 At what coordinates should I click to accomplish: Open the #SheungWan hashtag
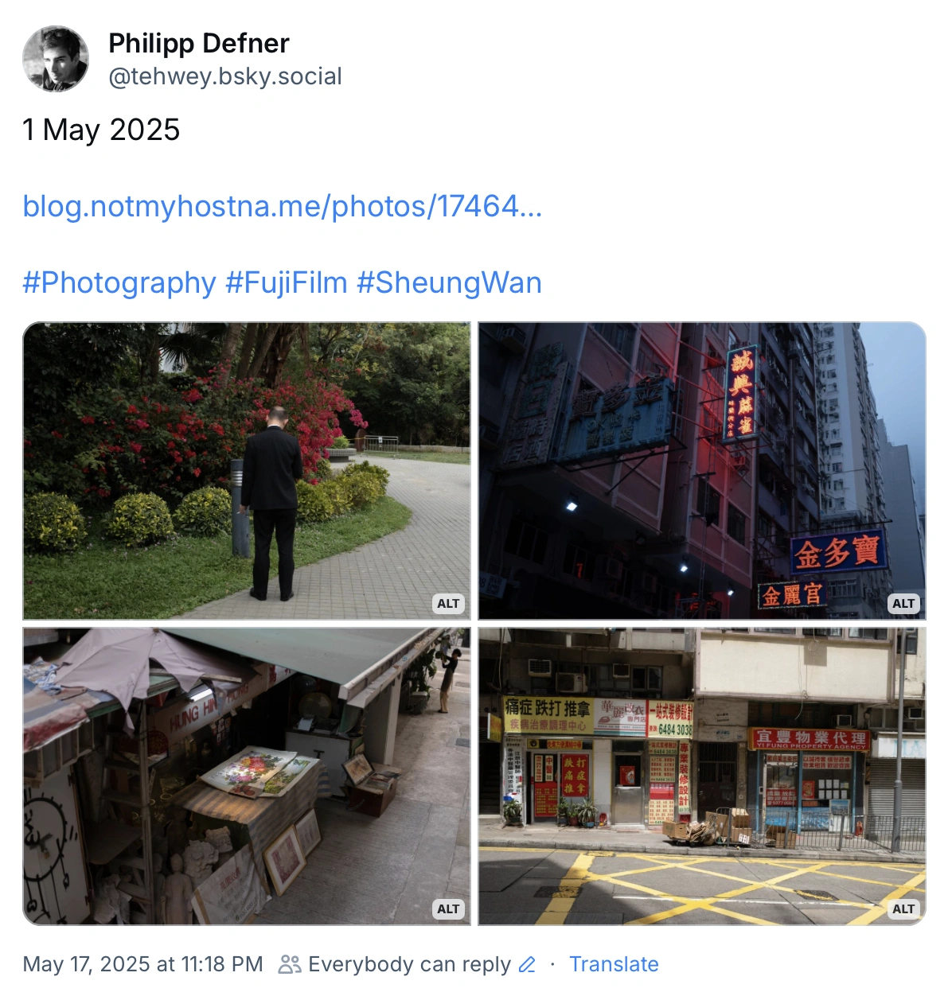coord(450,282)
